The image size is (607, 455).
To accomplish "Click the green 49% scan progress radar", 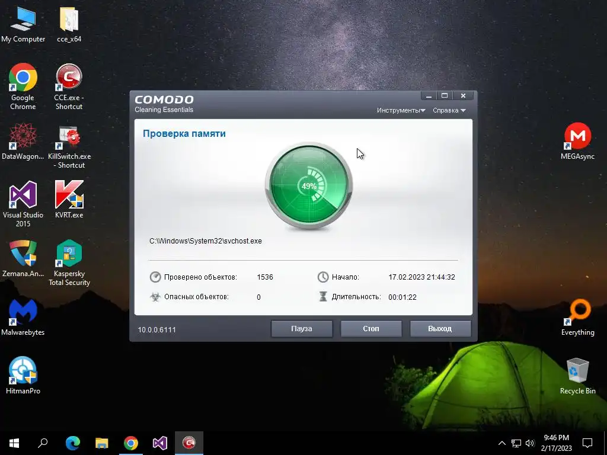I will click(309, 185).
